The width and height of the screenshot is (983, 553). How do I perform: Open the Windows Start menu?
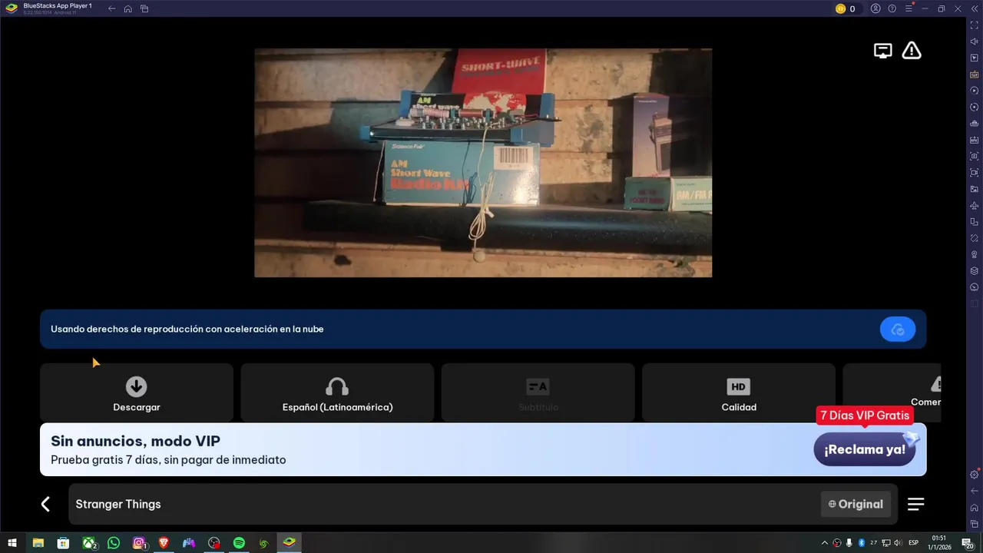pos(12,543)
